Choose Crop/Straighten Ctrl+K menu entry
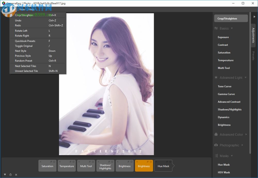 [38, 15]
